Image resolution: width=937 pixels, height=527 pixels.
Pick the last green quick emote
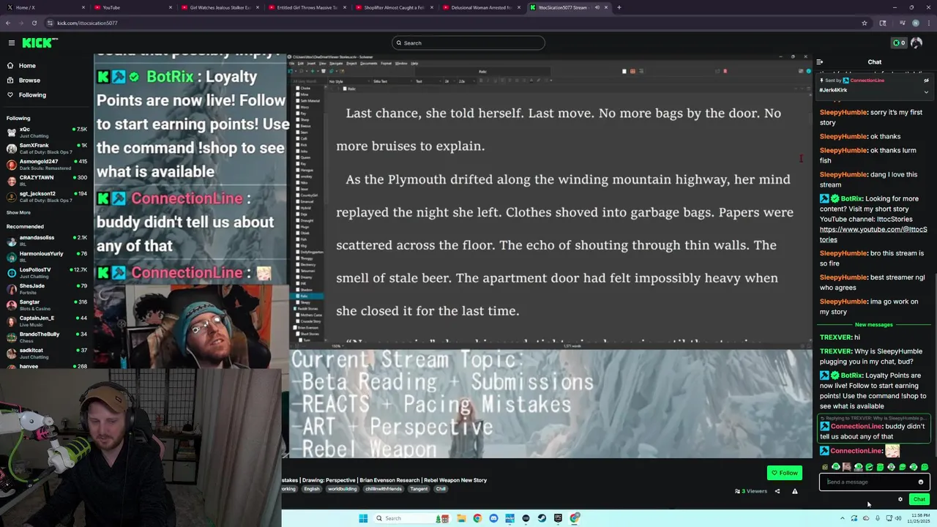[x=925, y=467]
